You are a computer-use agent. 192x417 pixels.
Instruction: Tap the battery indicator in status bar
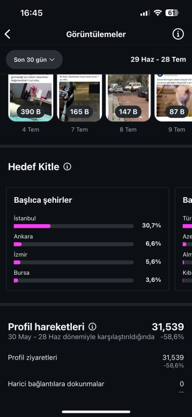click(172, 13)
